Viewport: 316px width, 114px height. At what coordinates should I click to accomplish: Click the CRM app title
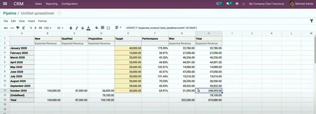(x=19, y=4)
